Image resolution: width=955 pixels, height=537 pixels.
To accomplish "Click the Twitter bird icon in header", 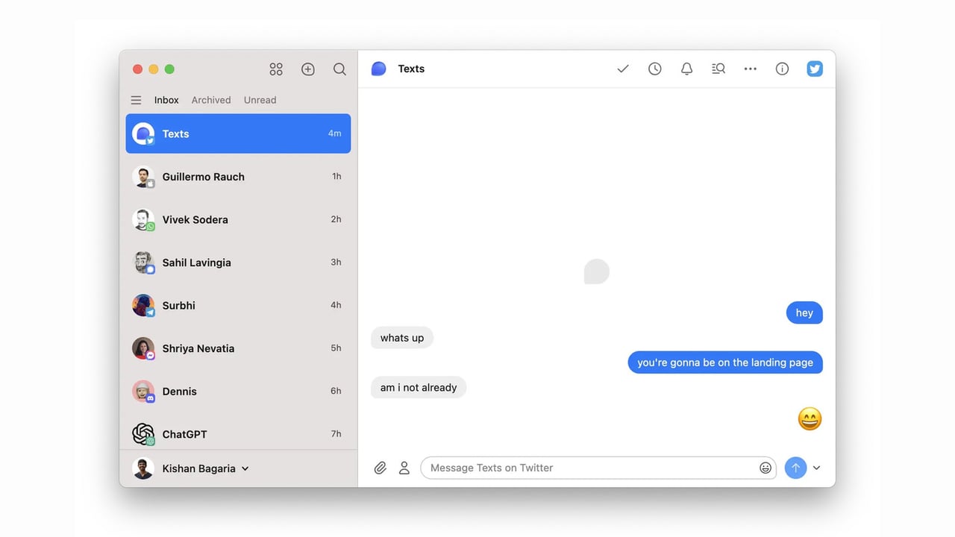I will click(815, 69).
